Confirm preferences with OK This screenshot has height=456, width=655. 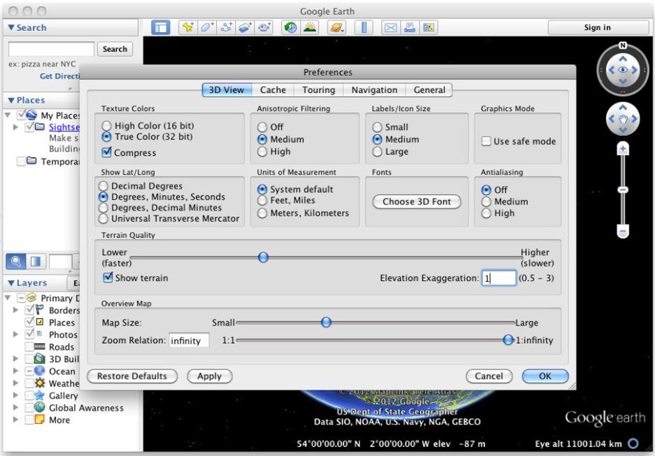click(x=545, y=376)
